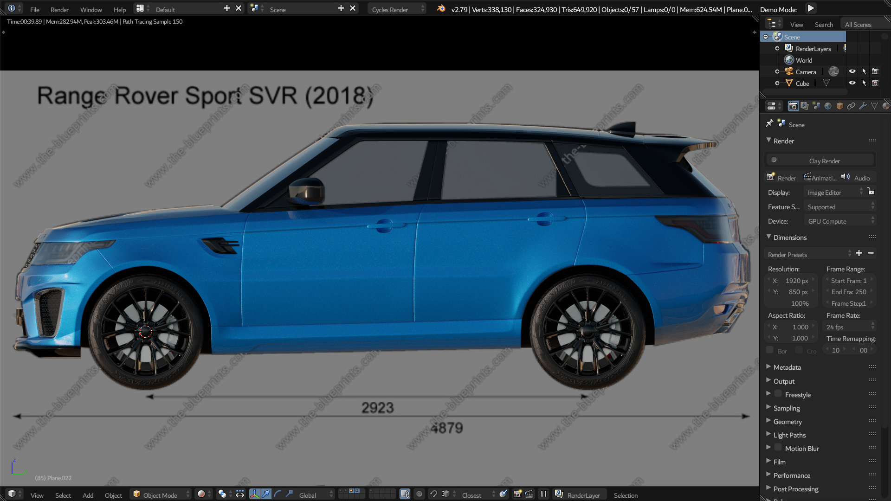Delete the Default screen layout
This screenshot has height=501, width=891.
[239, 8]
